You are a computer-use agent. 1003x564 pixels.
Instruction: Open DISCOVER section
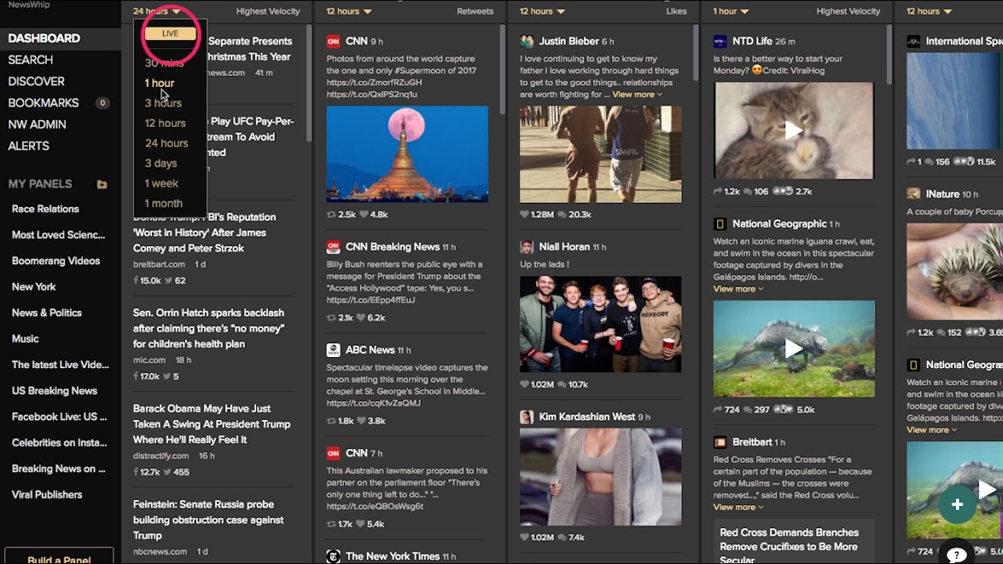click(x=36, y=81)
